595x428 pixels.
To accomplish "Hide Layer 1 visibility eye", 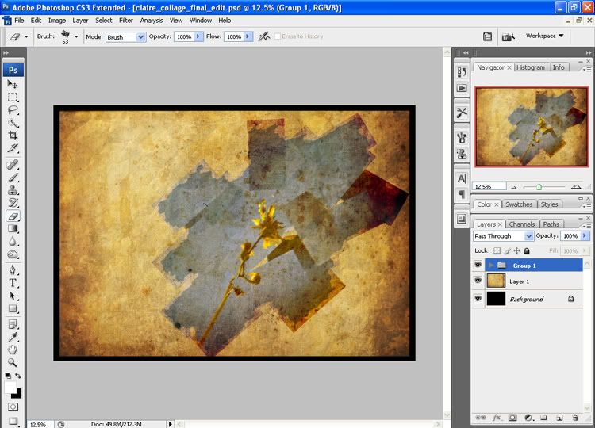I will pyautogui.click(x=478, y=281).
